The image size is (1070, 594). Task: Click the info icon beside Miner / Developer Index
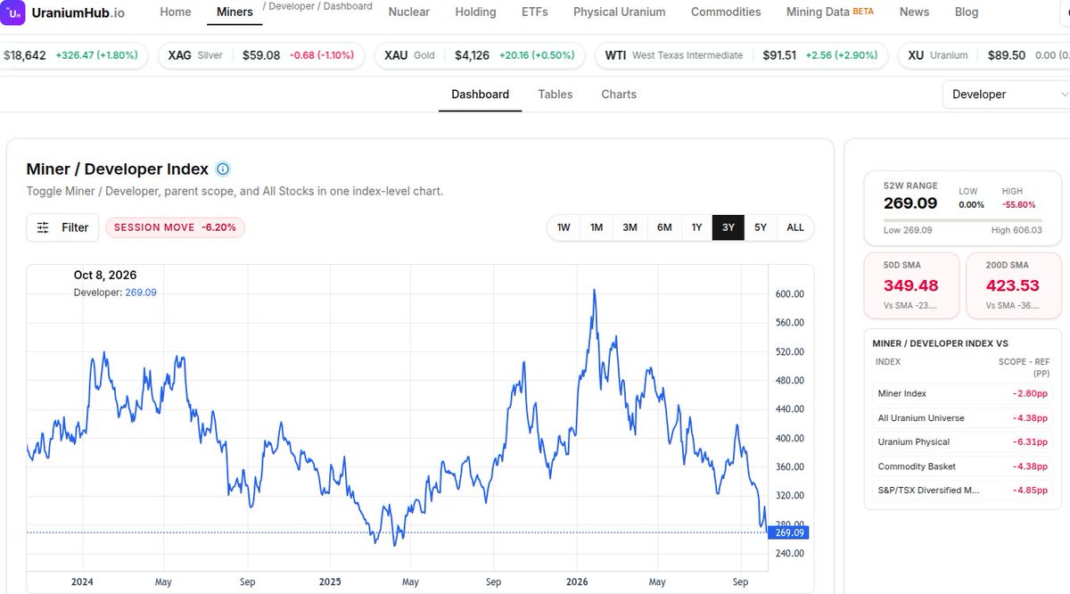pyautogui.click(x=223, y=169)
